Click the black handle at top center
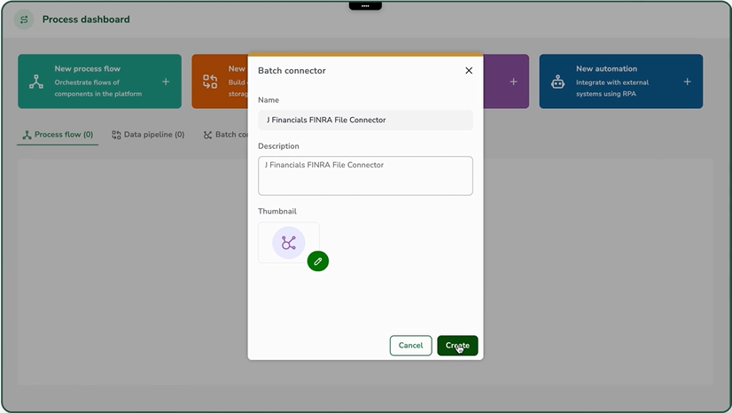 click(365, 5)
